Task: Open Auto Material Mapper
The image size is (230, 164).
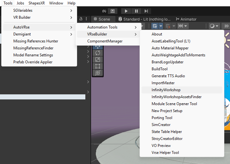Action: [x=182, y=48]
